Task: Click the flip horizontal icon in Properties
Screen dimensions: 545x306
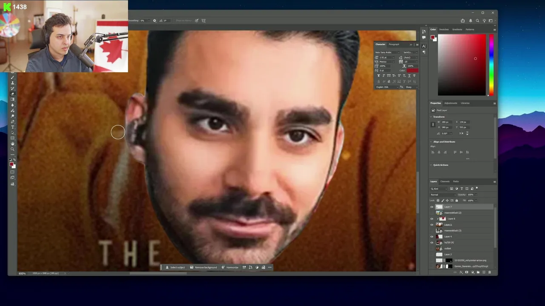Action: [x=461, y=133]
